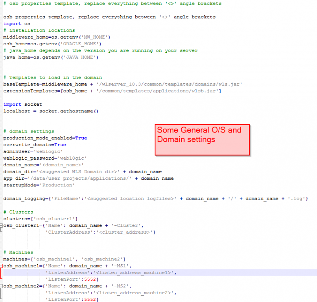Place cursor on 'import socket' line
This screenshot has width=317, height=302.
pos(23,104)
